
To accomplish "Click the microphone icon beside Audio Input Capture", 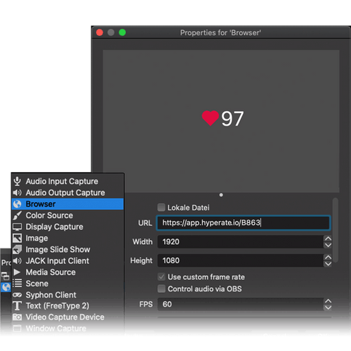I will (x=17, y=181).
